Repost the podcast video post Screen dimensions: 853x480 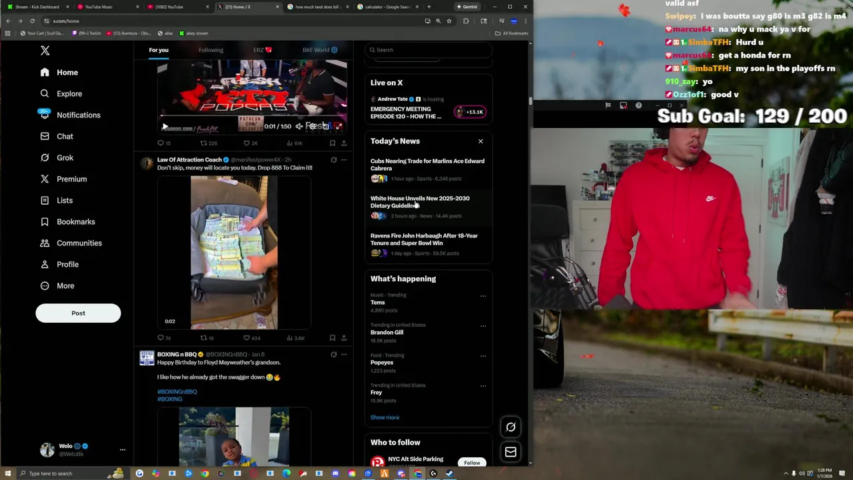pyautogui.click(x=209, y=143)
